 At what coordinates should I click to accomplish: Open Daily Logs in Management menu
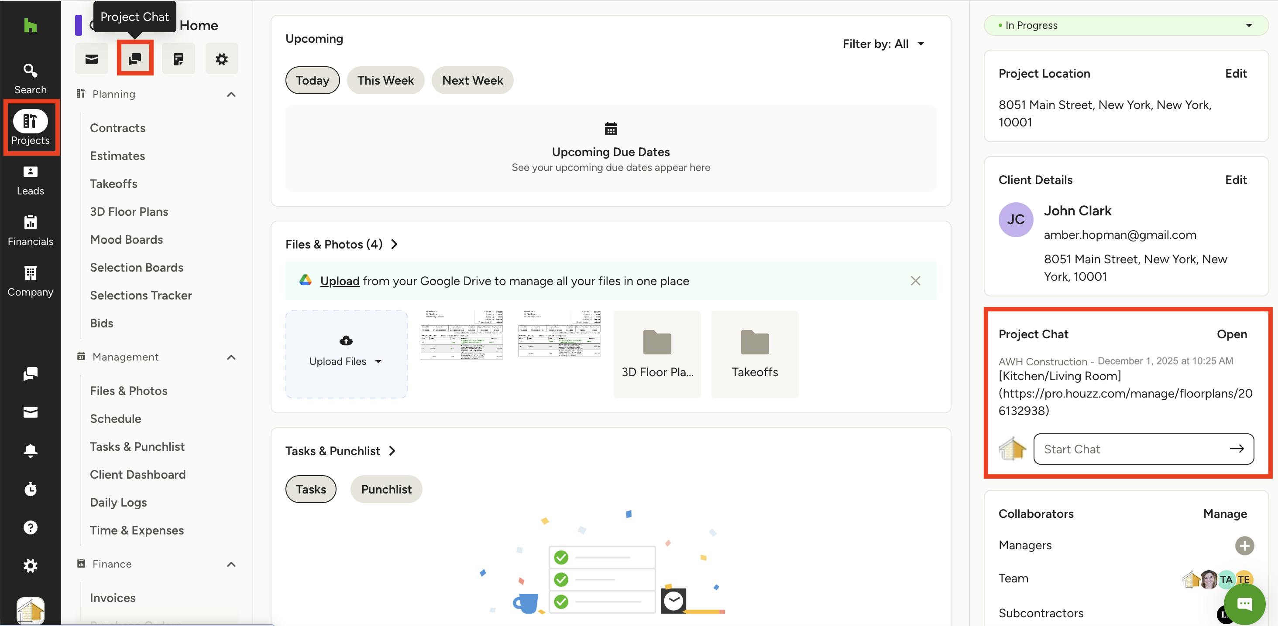pyautogui.click(x=118, y=502)
